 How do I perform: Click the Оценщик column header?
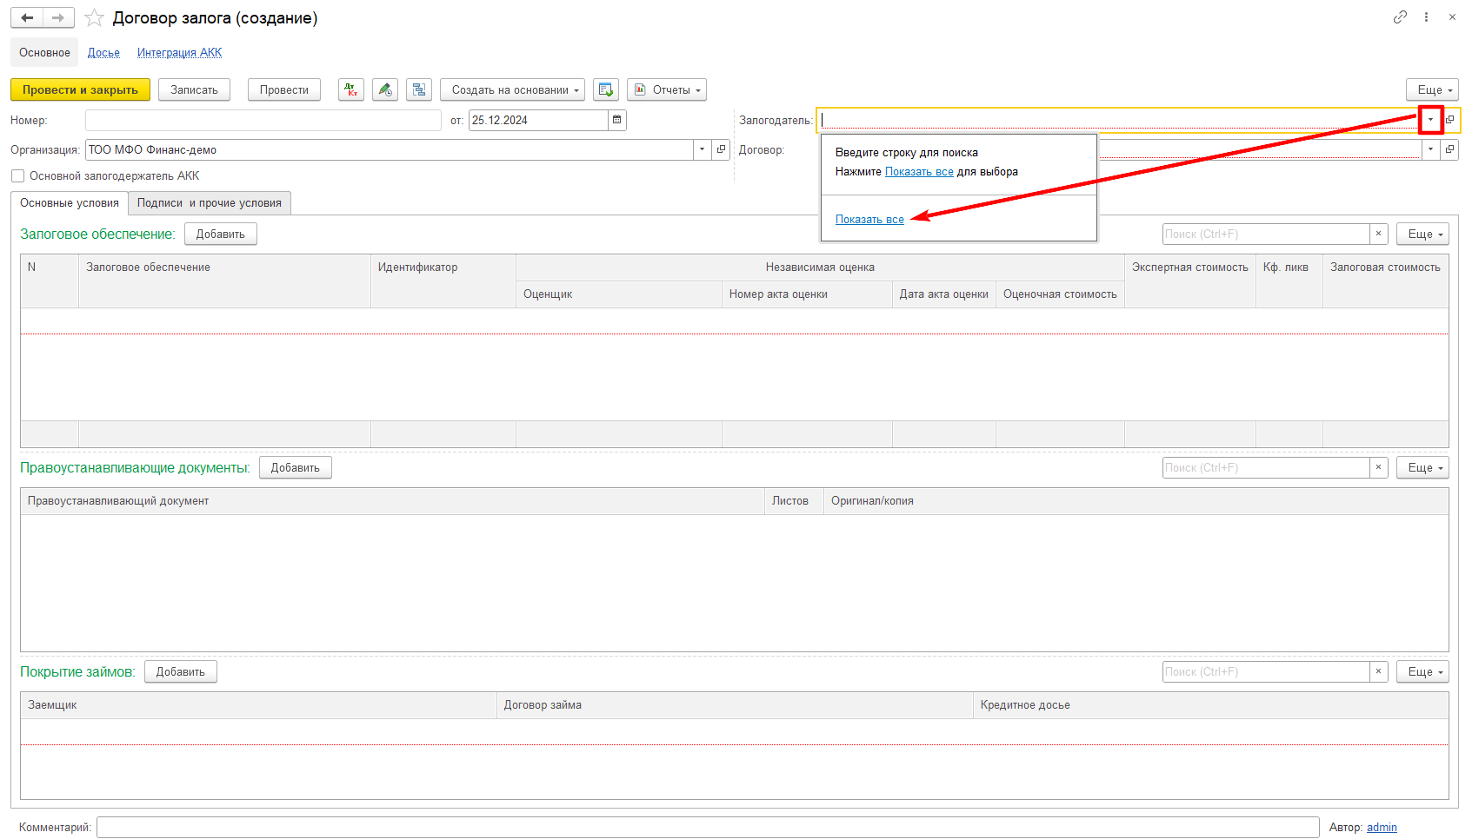click(619, 294)
